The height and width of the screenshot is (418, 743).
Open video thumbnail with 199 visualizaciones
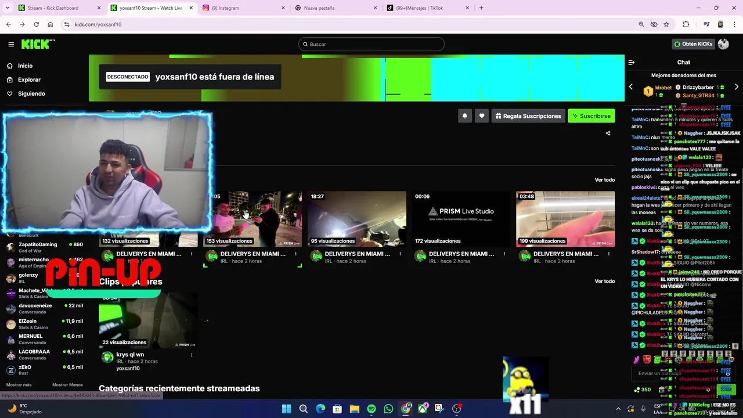565,219
